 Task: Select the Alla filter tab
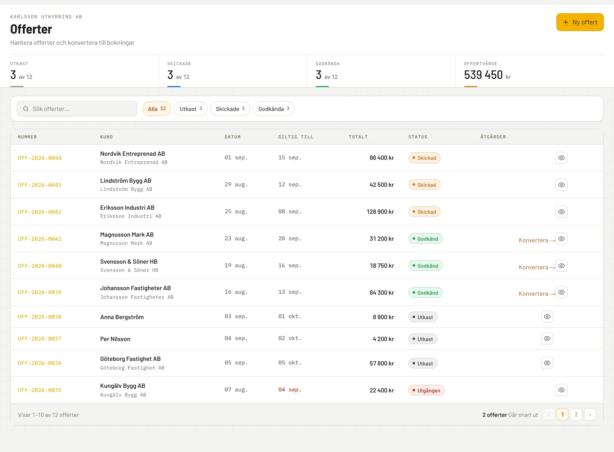(157, 109)
